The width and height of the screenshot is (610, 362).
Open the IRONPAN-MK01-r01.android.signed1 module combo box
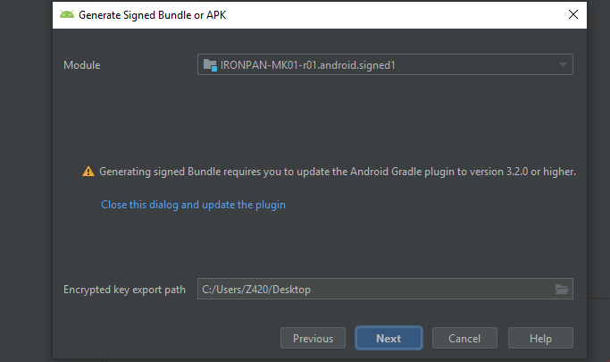click(385, 64)
